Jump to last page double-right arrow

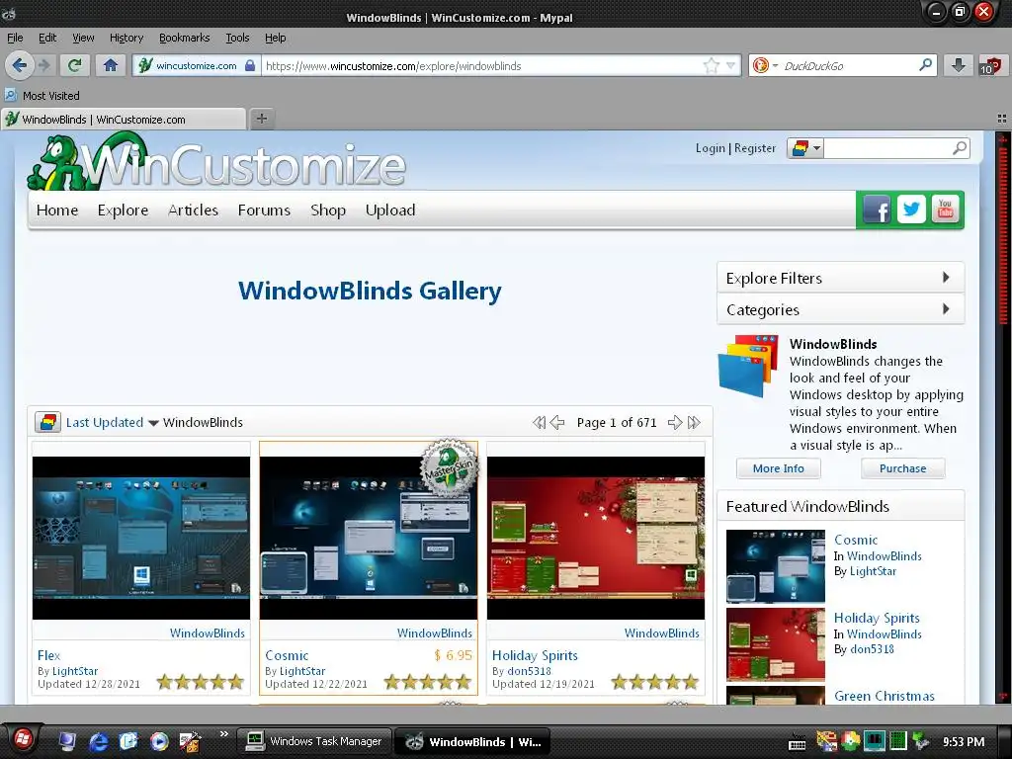click(x=694, y=423)
